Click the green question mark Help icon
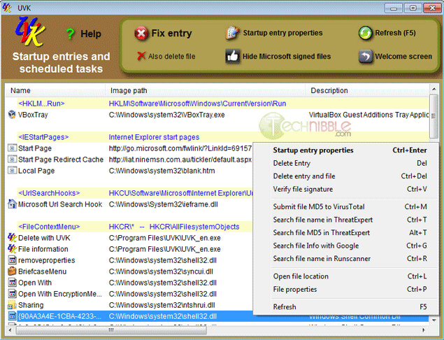 70,34
